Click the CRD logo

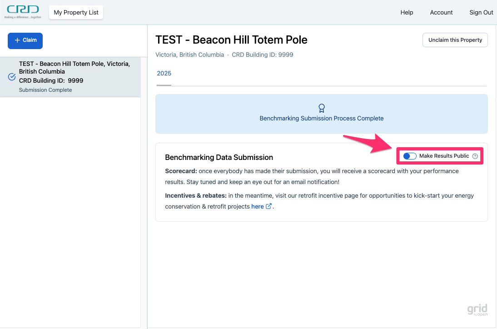(23, 12)
